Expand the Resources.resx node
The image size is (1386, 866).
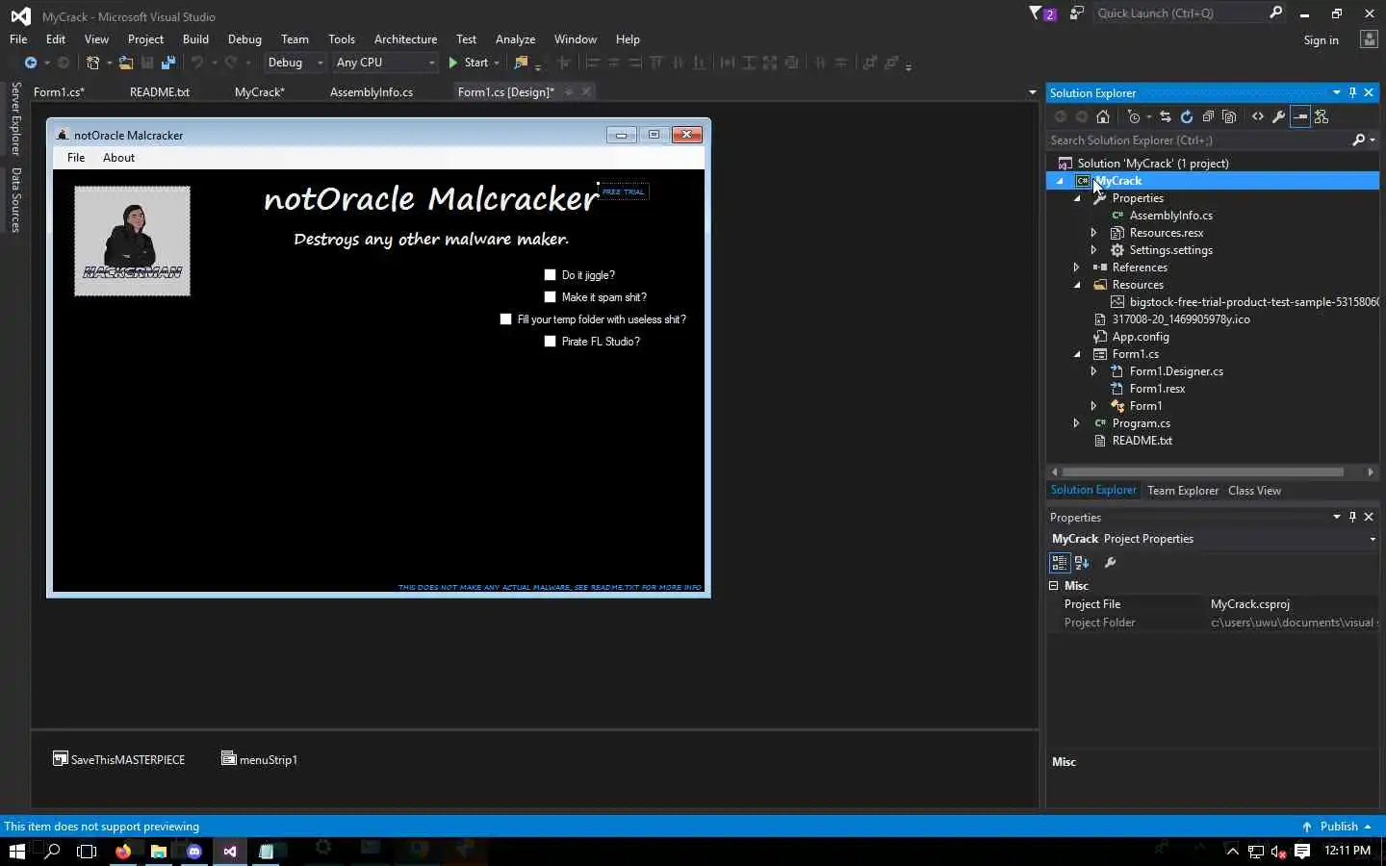point(1094,233)
